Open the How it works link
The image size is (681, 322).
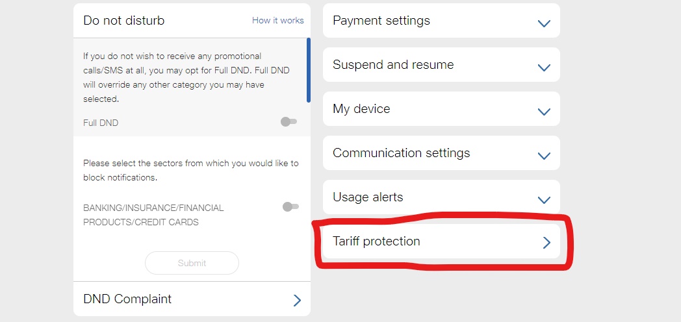point(277,21)
